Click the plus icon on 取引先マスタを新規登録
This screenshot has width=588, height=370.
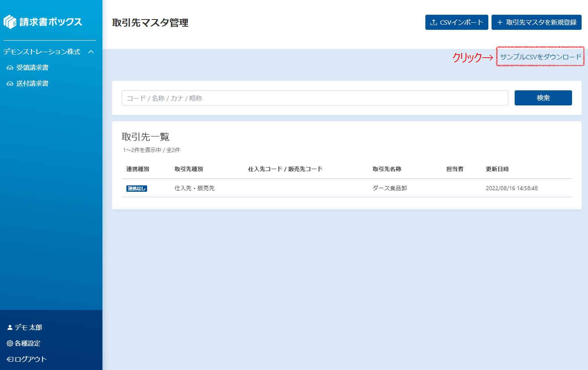click(x=500, y=22)
